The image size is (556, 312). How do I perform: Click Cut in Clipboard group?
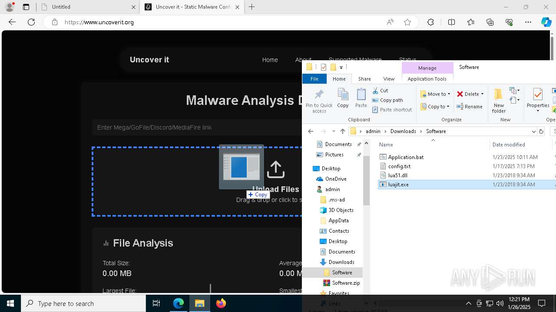pyautogui.click(x=380, y=91)
